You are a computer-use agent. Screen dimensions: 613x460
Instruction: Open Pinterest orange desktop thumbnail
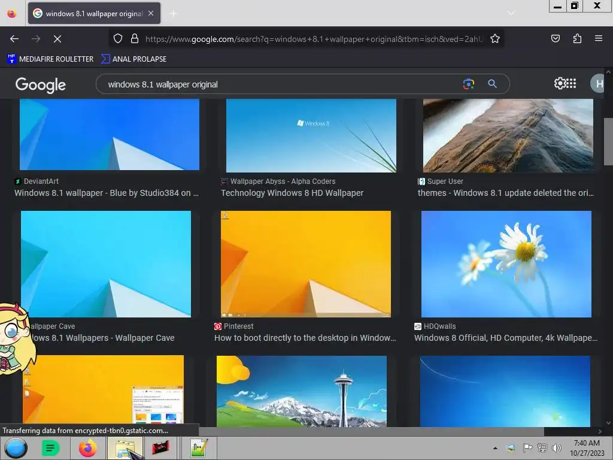coord(306,264)
